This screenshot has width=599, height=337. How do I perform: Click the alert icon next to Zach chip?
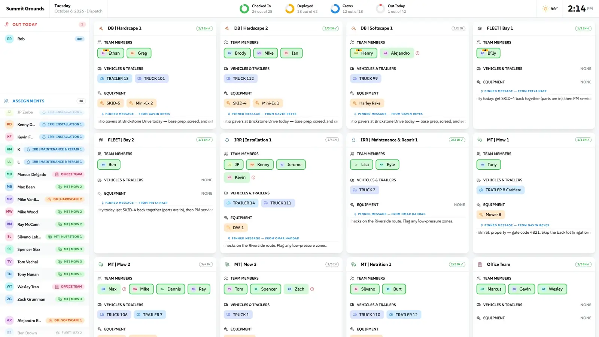[x=312, y=289]
